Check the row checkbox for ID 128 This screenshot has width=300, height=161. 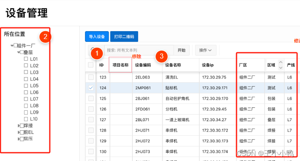[91, 130]
